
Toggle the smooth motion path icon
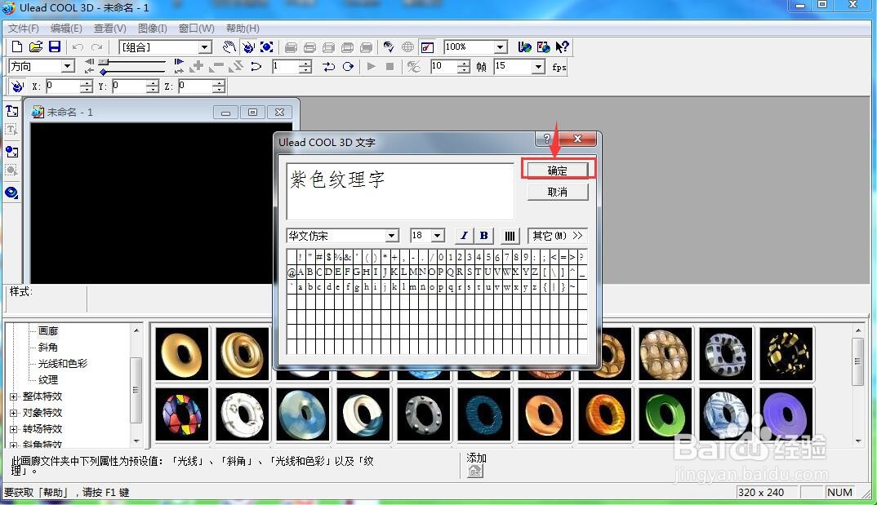pyautogui.click(x=256, y=66)
